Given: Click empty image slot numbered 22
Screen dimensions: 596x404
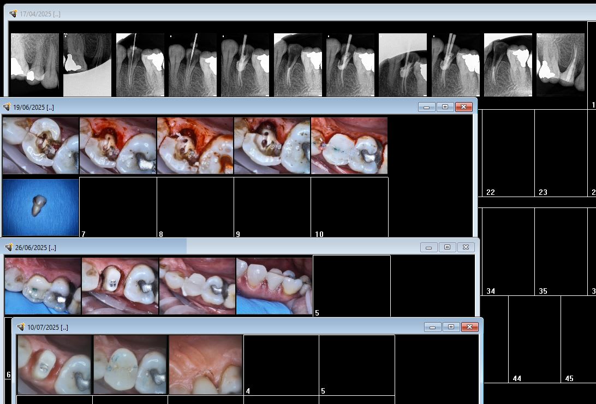Looking at the screenshot, I should (508, 153).
